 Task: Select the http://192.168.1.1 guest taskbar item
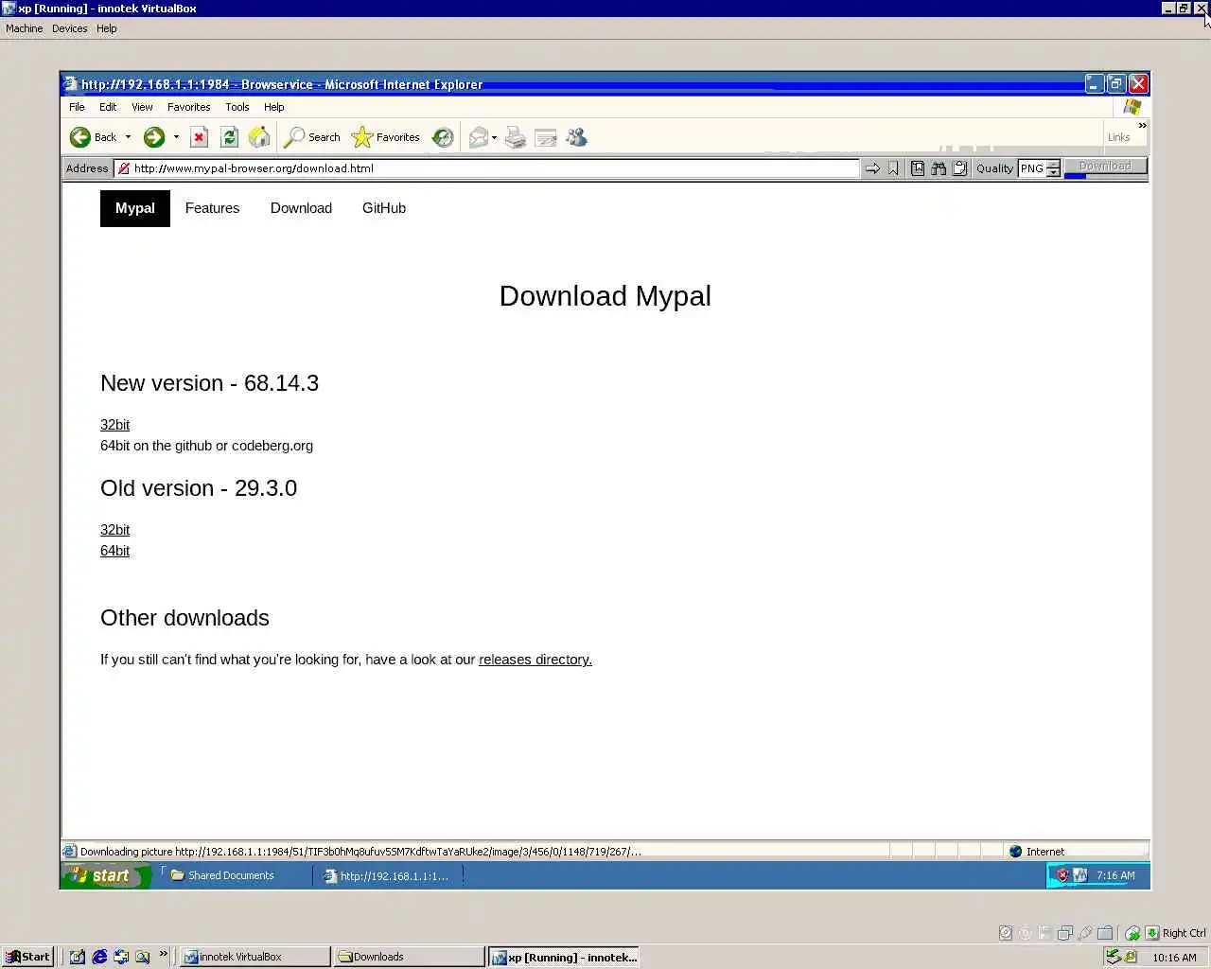point(389,875)
